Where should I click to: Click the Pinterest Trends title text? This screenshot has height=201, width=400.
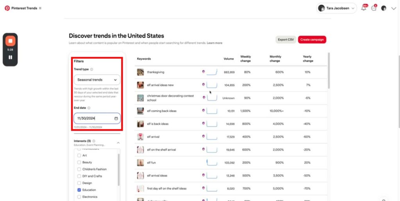point(24,8)
